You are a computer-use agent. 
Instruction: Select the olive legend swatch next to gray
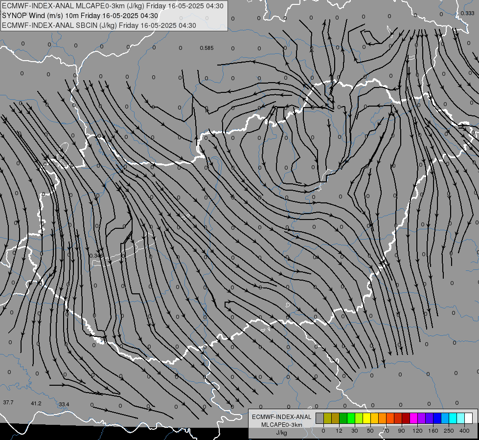pos(327,418)
